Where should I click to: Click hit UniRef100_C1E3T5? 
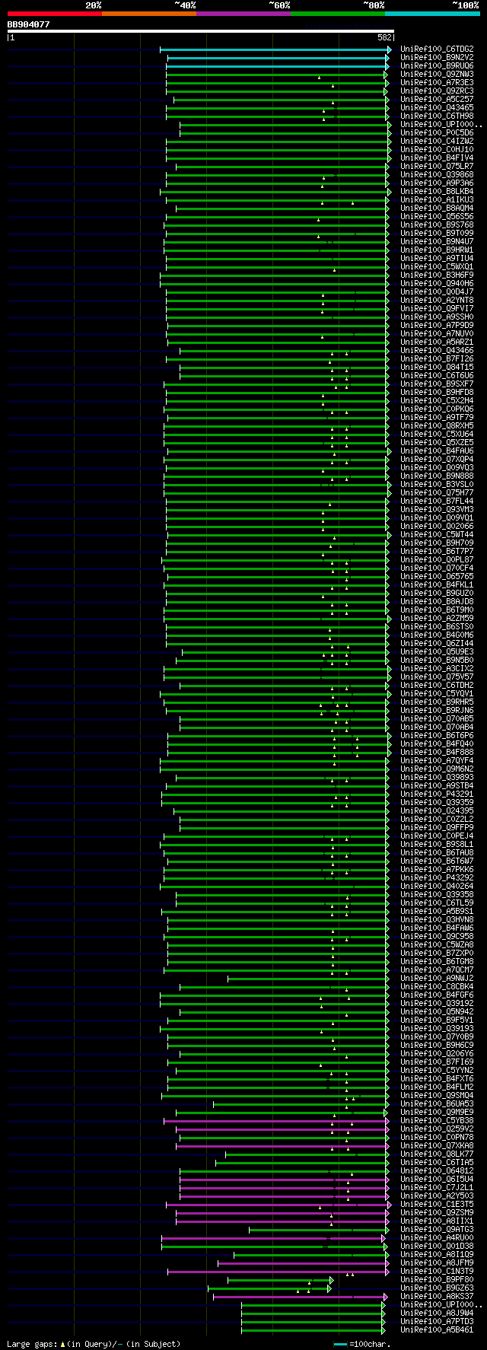click(437, 1204)
